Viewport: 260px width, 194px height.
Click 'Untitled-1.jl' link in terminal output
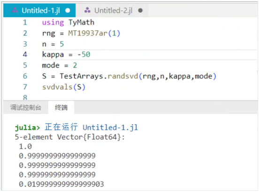tap(110, 127)
